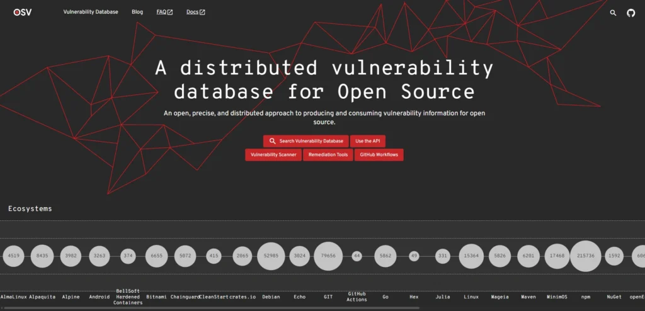
Task: Click the Maven ecosystem label
Action: (528, 297)
